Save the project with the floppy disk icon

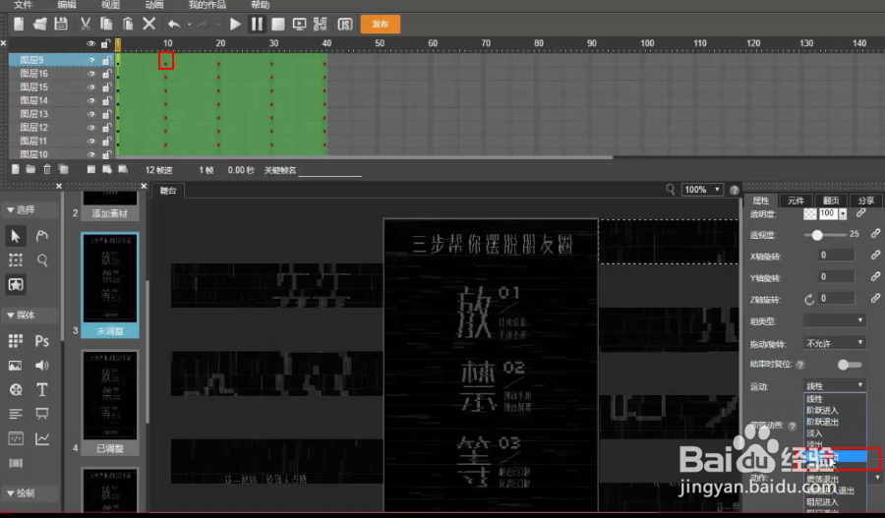tap(61, 25)
